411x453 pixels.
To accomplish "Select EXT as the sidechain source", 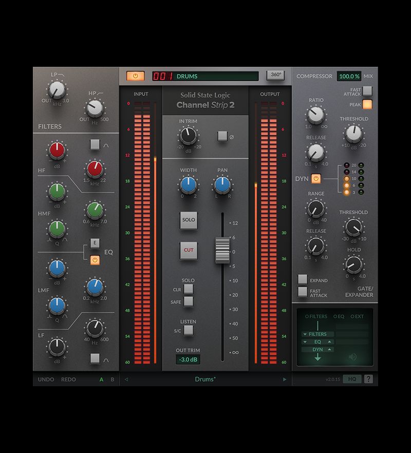I will (x=352, y=316).
